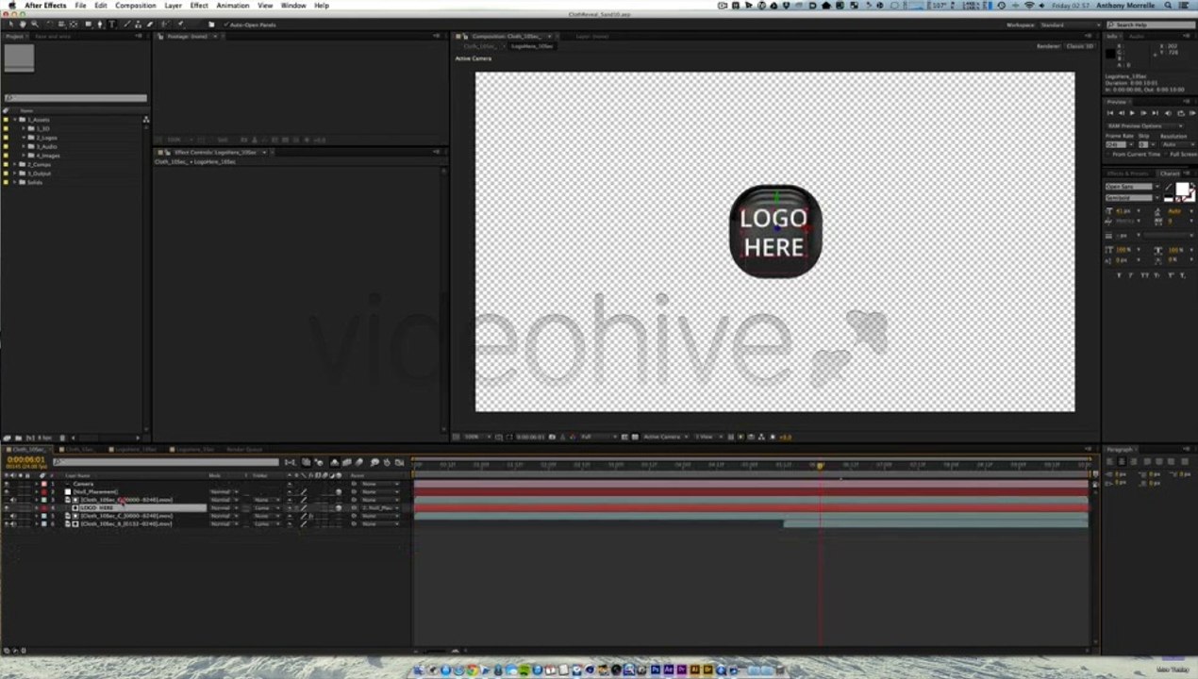Click the fill color swatch in Character
The image size is (1198, 679).
click(1182, 189)
